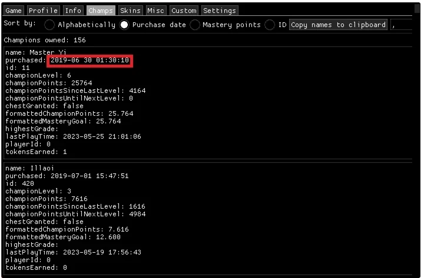421x278 pixels.
Task: Go to the Skins tab
Action: (130, 11)
